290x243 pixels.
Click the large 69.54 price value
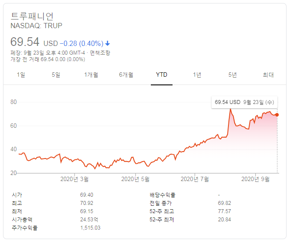[25, 42]
